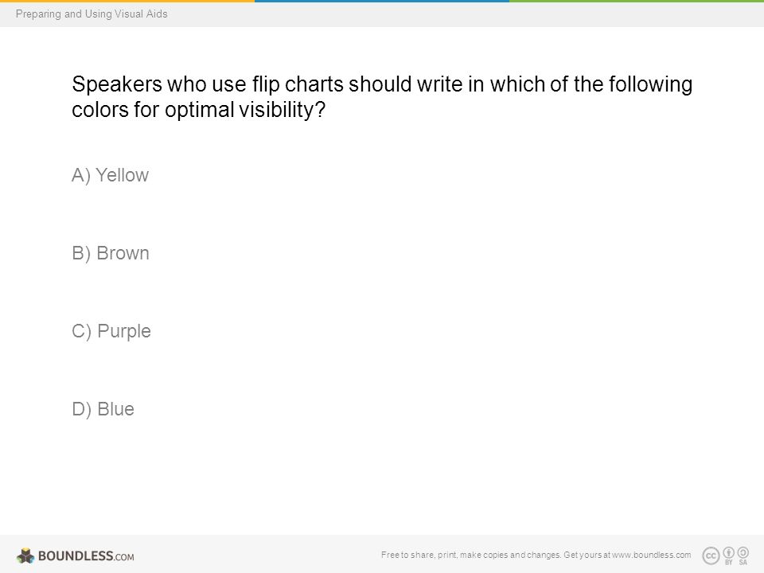This screenshot has width=764, height=573.
Task: Click the flip charts question text
Action: point(382,97)
